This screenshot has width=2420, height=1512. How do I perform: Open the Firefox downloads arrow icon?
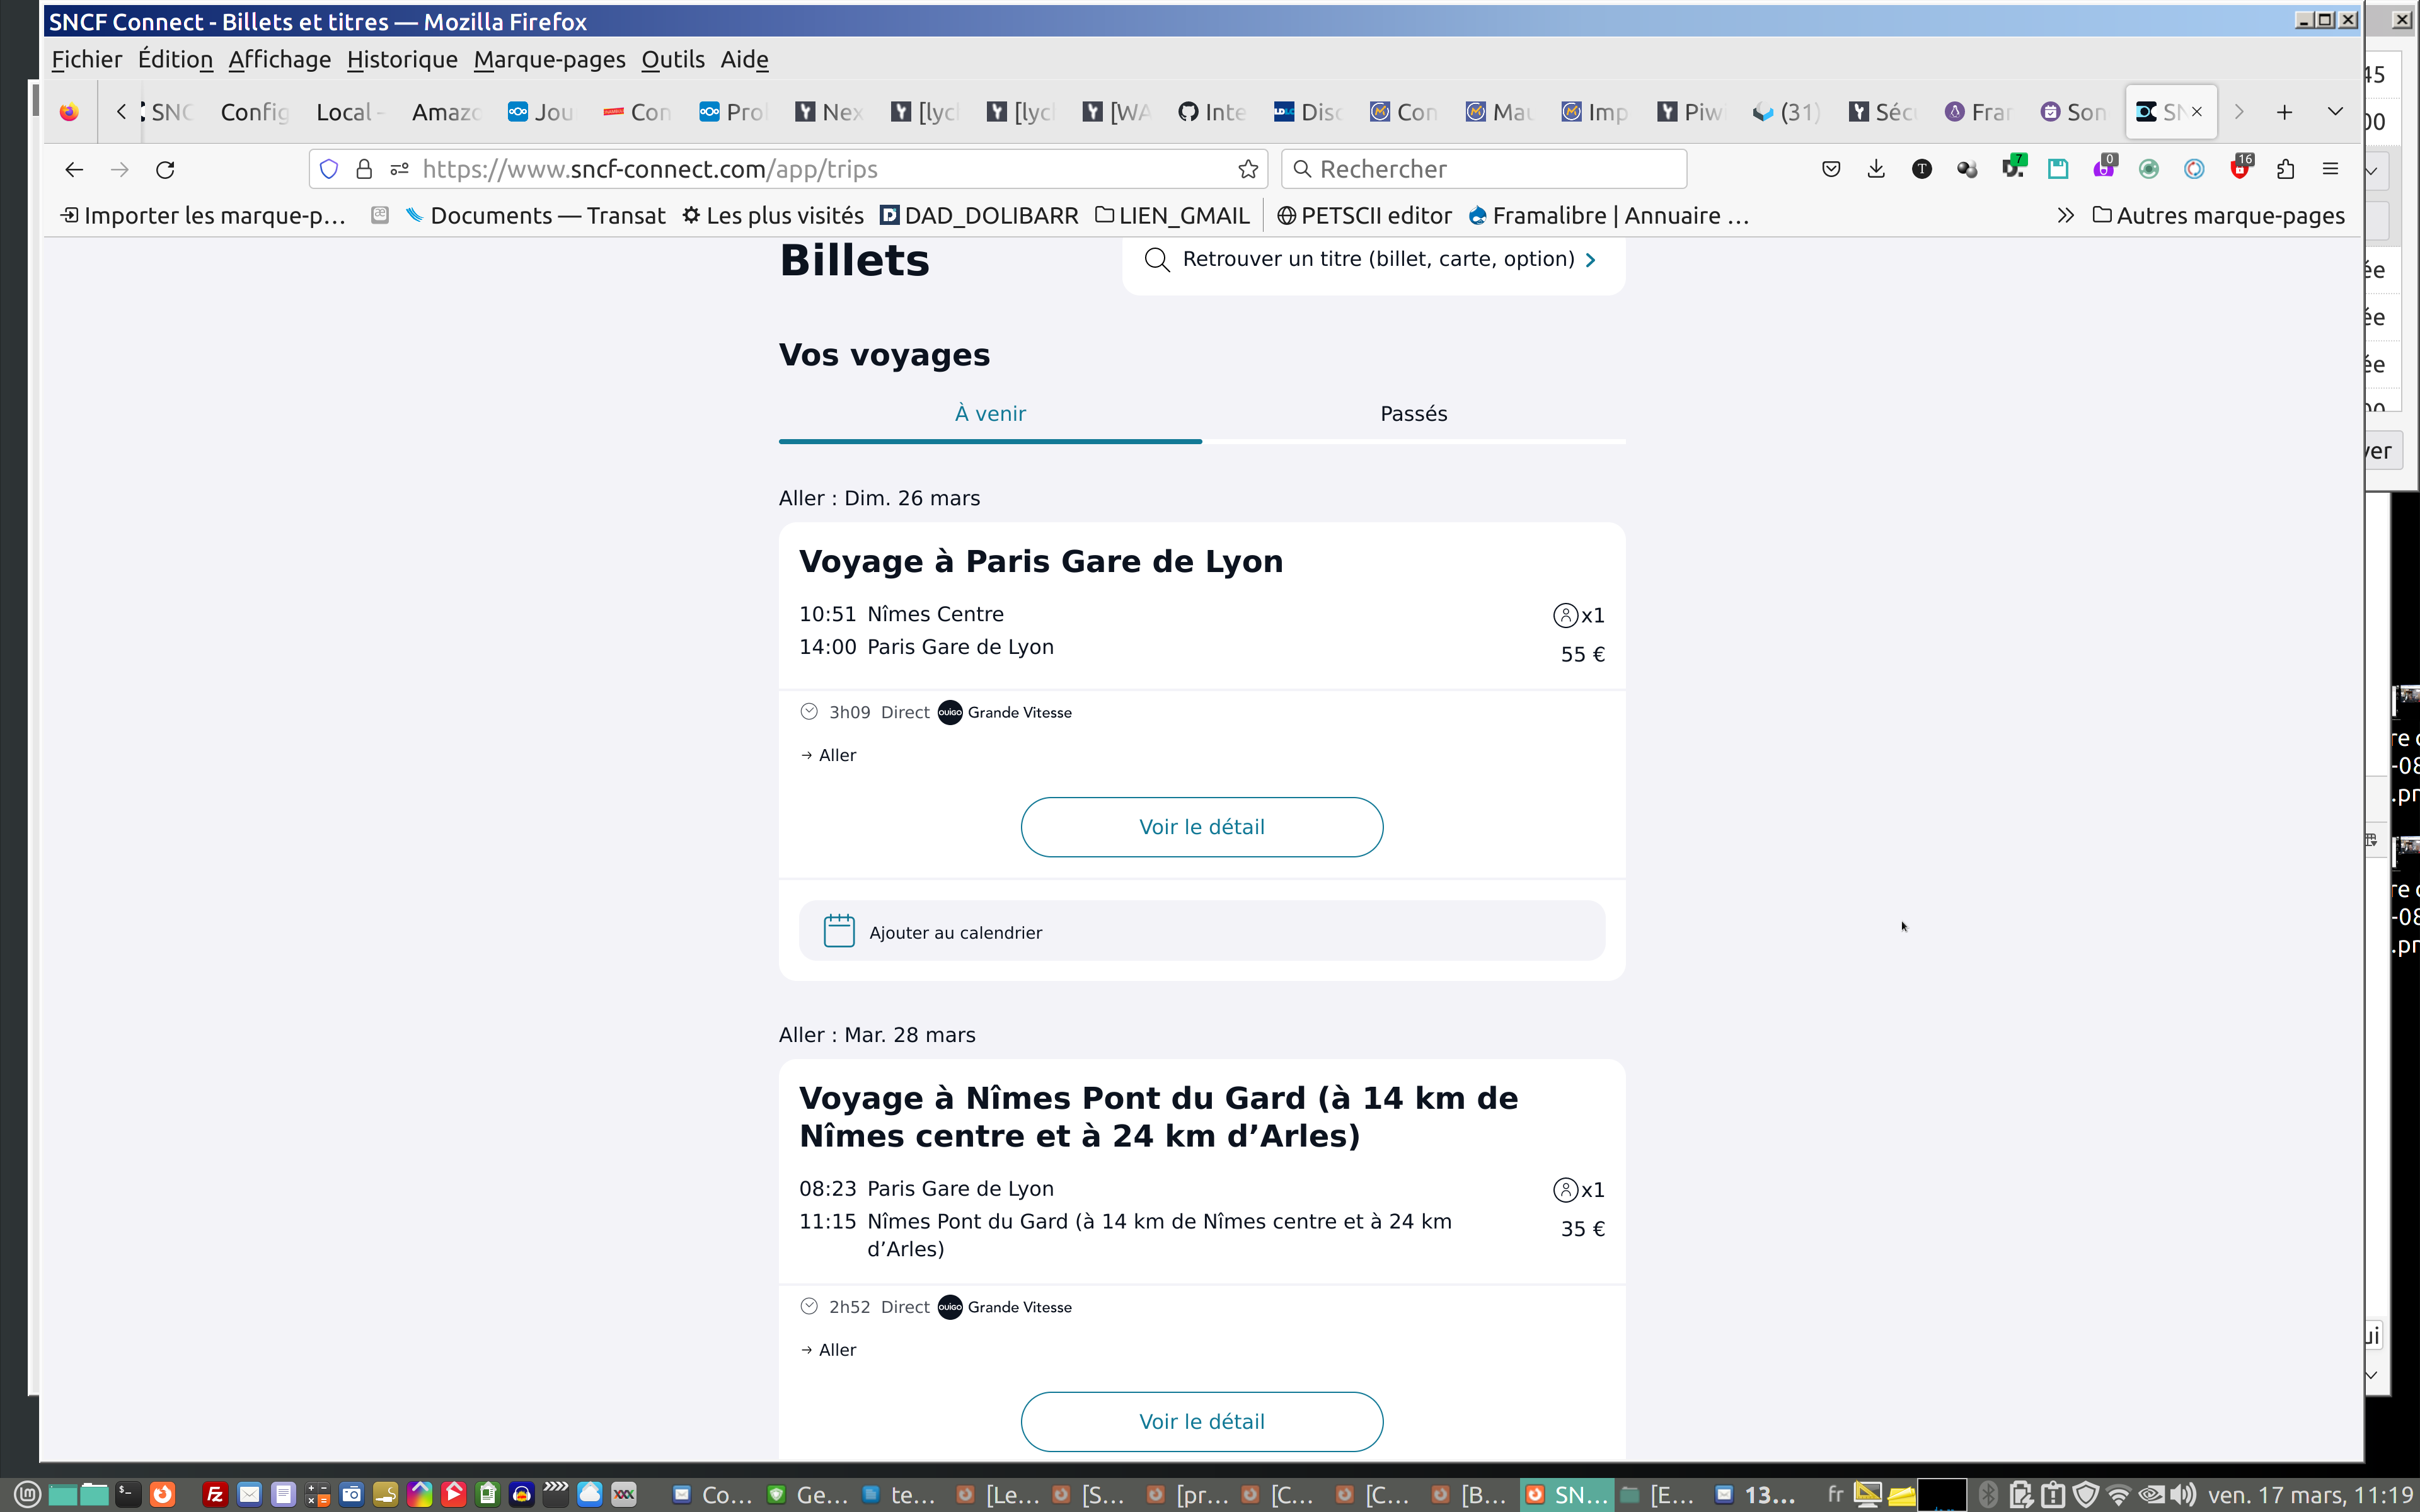(1876, 169)
